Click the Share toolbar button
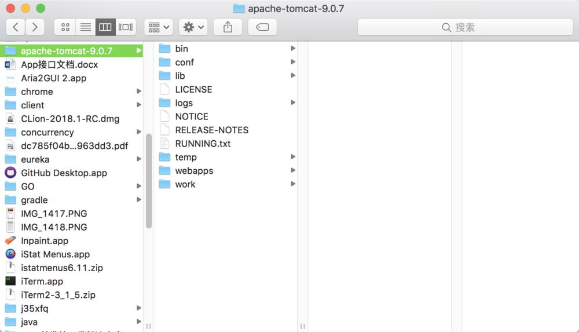Viewport: 579px width, 332px height. click(x=228, y=27)
